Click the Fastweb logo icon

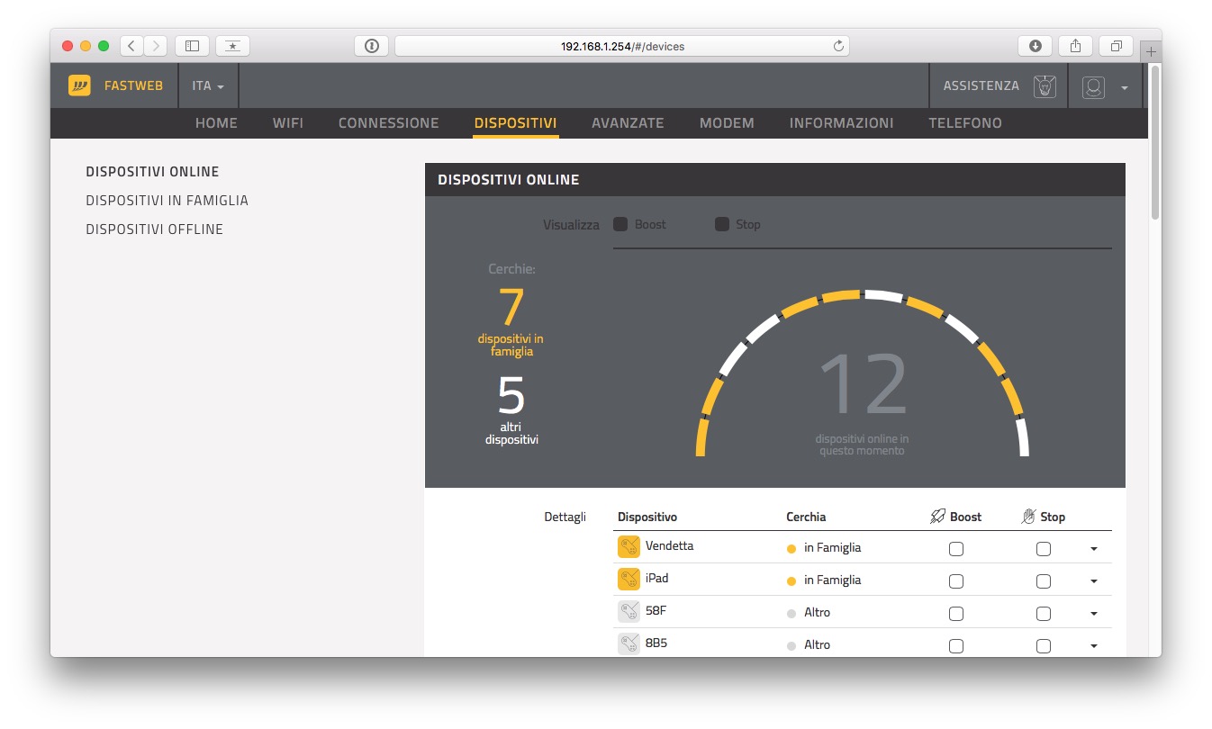pyautogui.click(x=79, y=85)
